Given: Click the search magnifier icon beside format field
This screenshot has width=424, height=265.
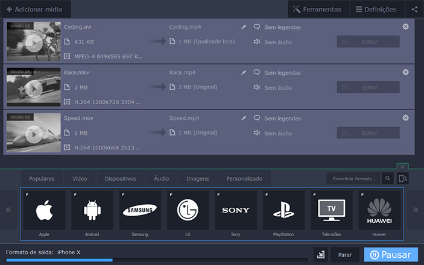Looking at the screenshot, I should [x=388, y=178].
